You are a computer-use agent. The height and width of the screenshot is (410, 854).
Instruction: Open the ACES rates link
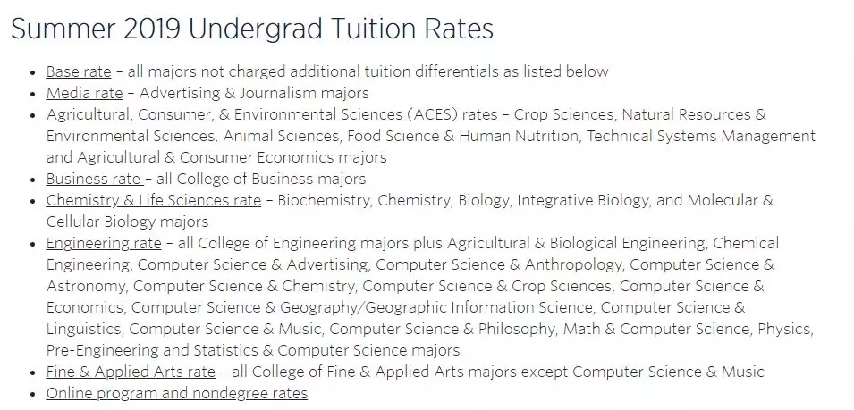coord(272,114)
